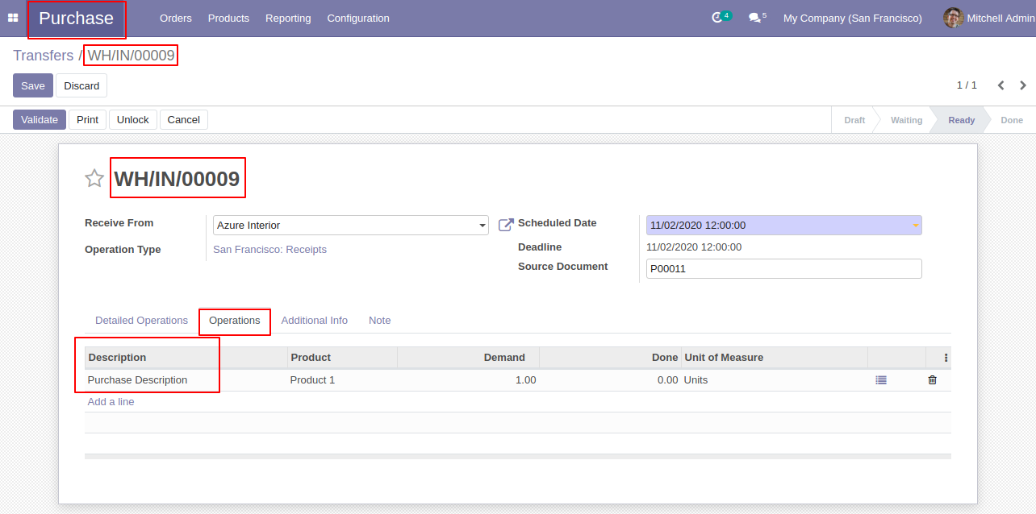Sort by the Demand column header
Screen dimensions: 1036x514
468,358
